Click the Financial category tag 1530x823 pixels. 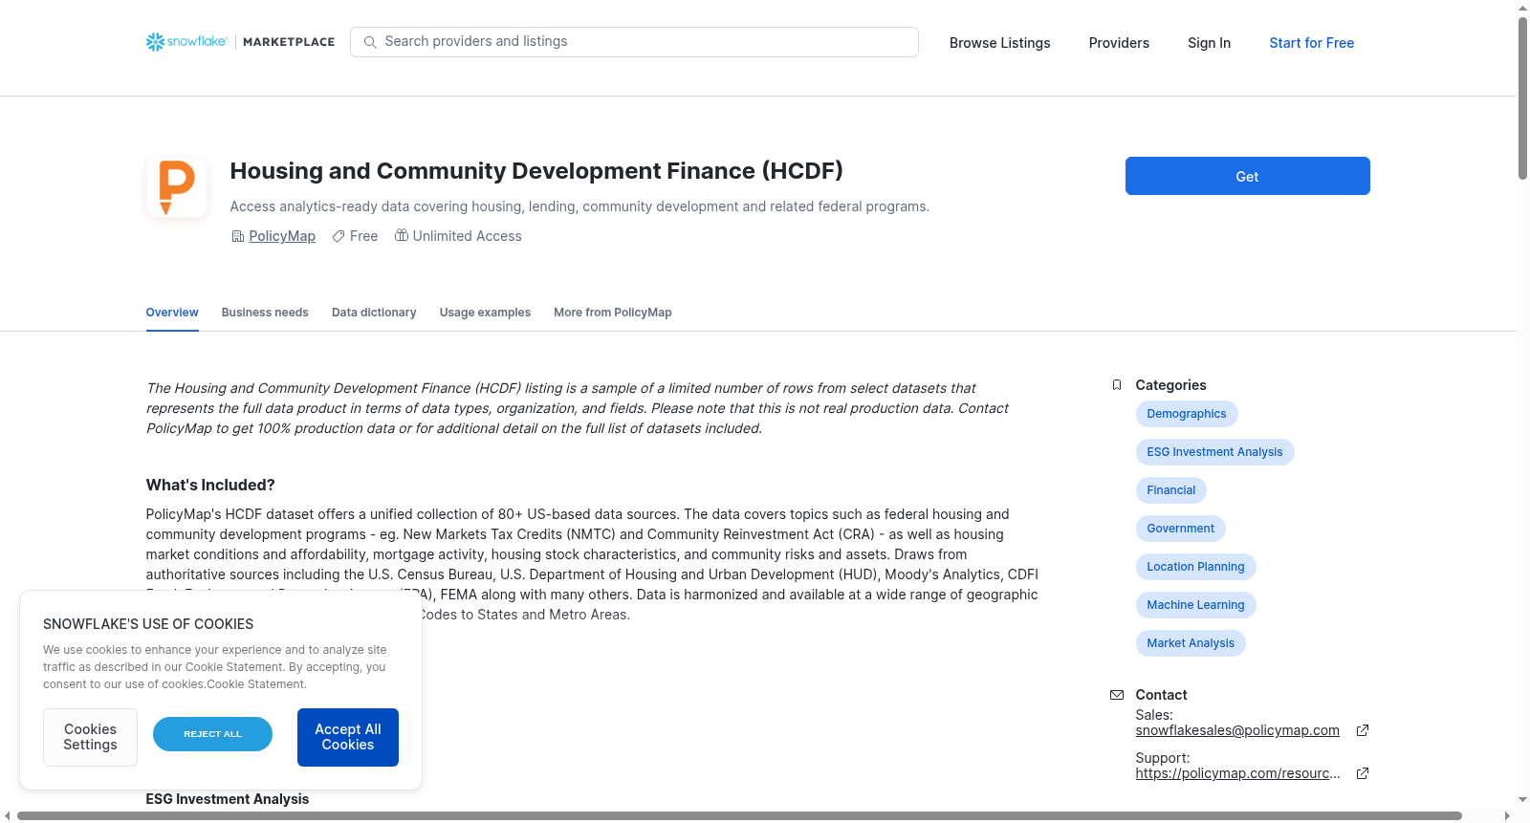tap(1170, 490)
